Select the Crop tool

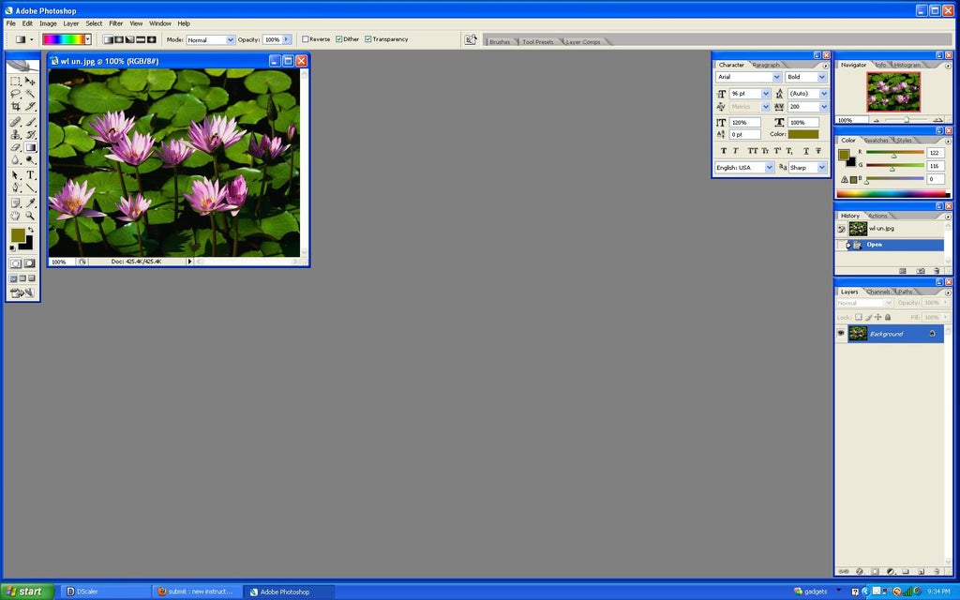pos(15,107)
